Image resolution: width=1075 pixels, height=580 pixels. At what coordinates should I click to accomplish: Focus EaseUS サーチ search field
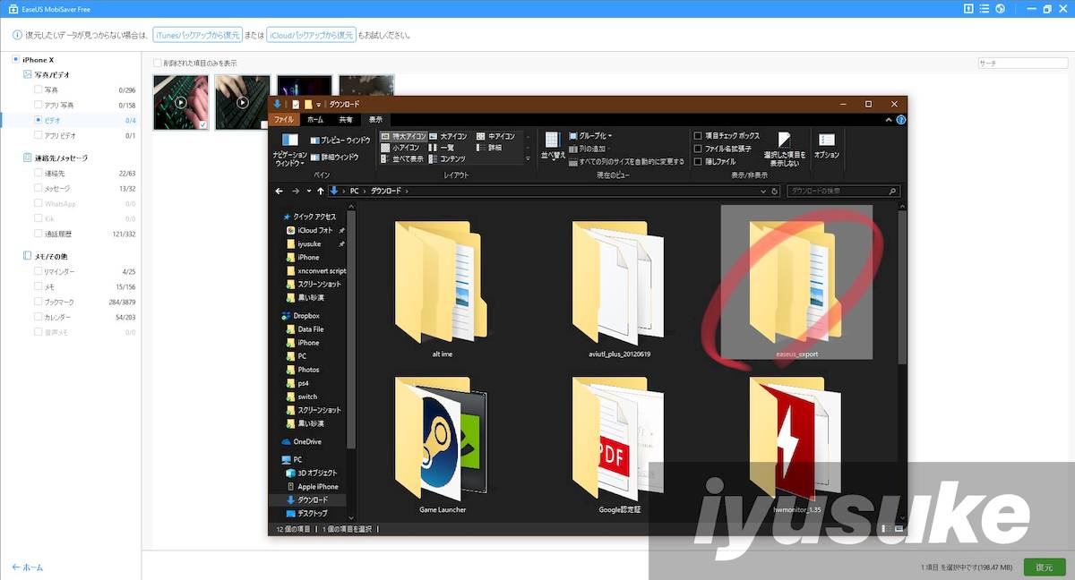[x=1021, y=64]
